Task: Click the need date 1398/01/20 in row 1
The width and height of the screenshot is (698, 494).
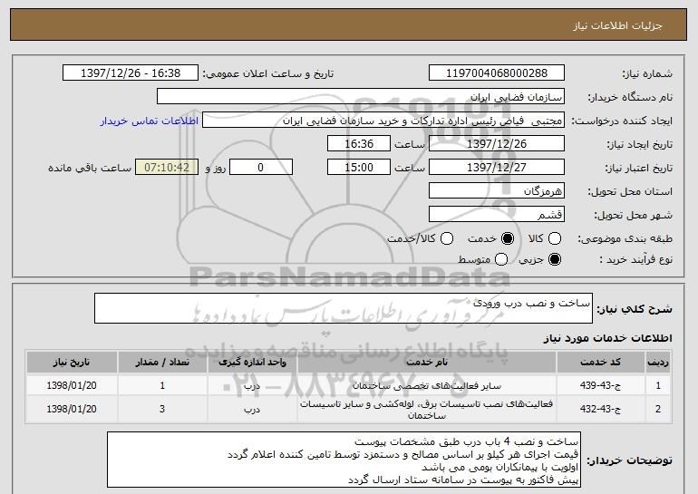Action: coord(72,385)
